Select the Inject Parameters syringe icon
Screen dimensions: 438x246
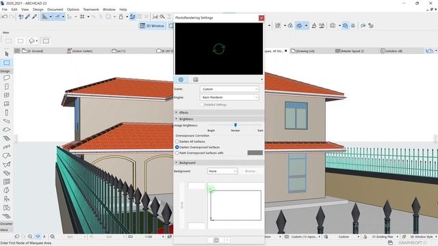(x=34, y=16)
